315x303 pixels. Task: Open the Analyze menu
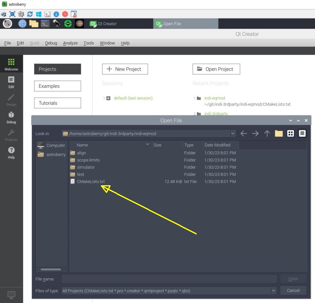[70, 43]
